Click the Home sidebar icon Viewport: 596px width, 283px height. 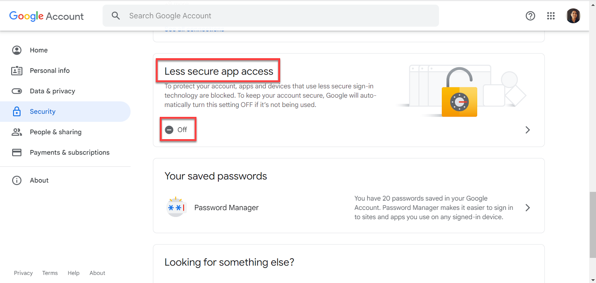click(x=17, y=50)
